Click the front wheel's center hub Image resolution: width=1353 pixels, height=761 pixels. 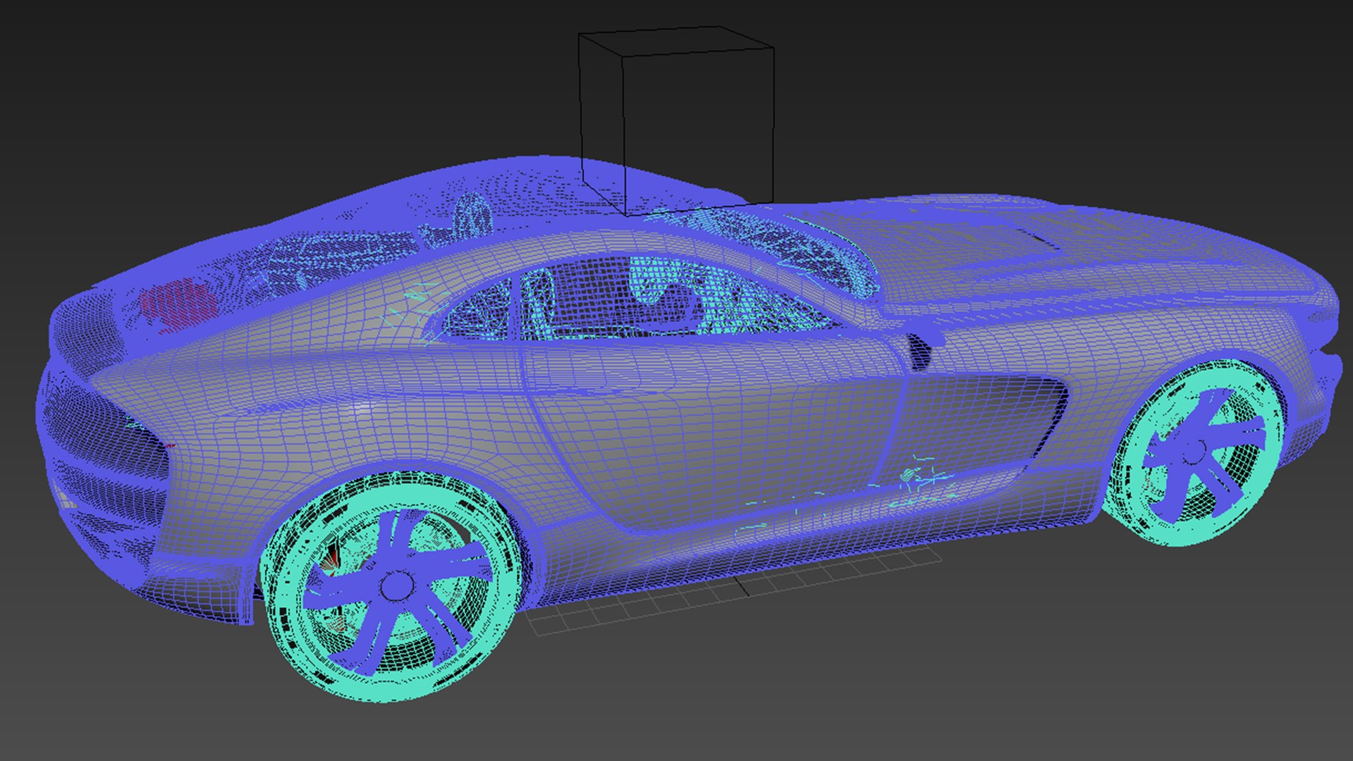pos(1193,452)
